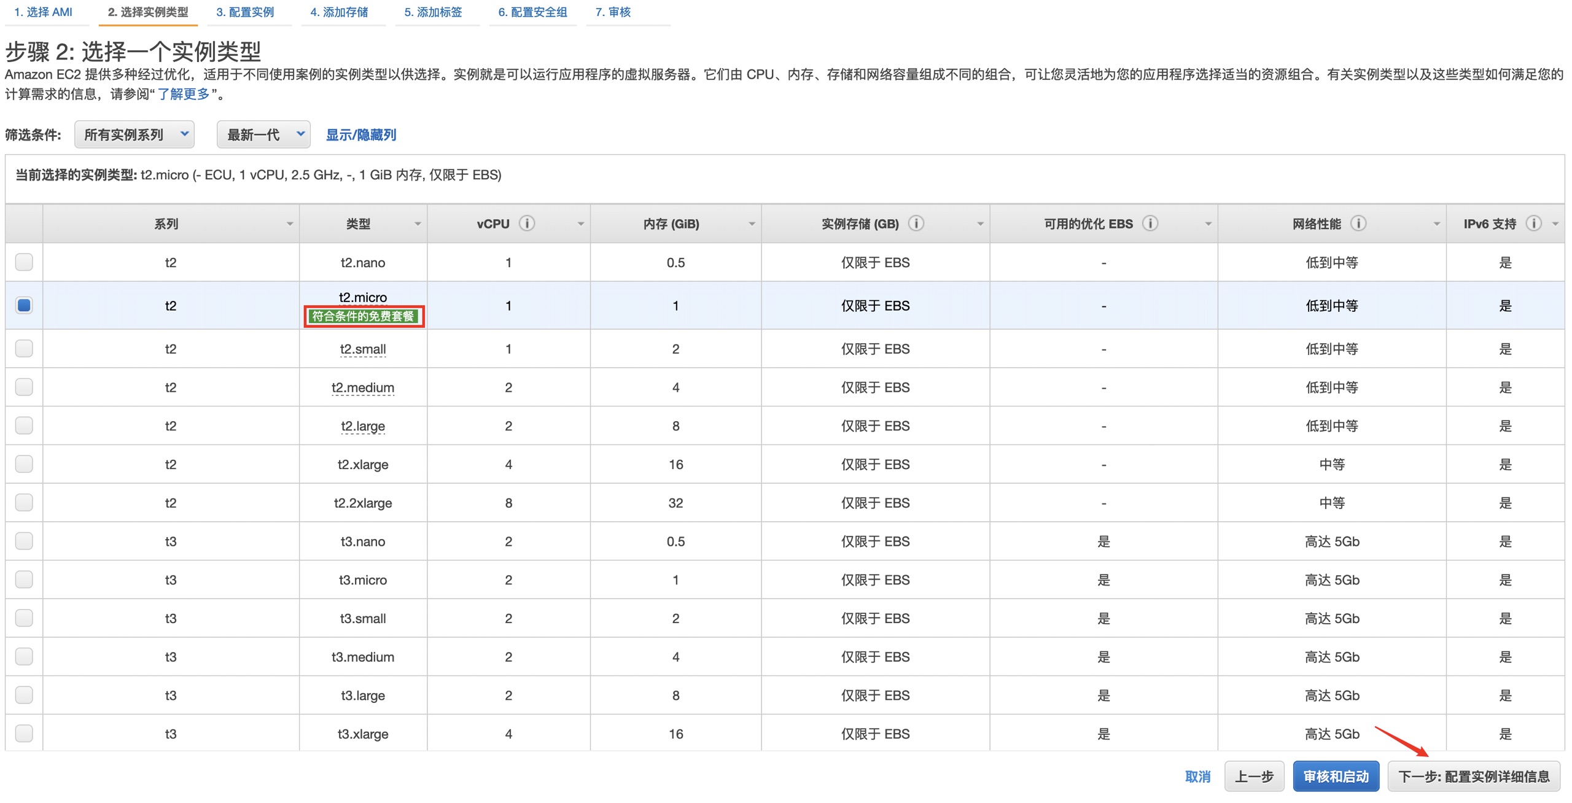The height and width of the screenshot is (803, 1572).
Task: Open the 所有实例系列 filter dropdown
Action: (x=134, y=134)
